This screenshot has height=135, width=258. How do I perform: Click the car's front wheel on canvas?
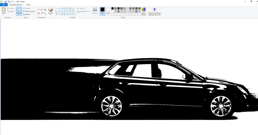click(x=221, y=106)
